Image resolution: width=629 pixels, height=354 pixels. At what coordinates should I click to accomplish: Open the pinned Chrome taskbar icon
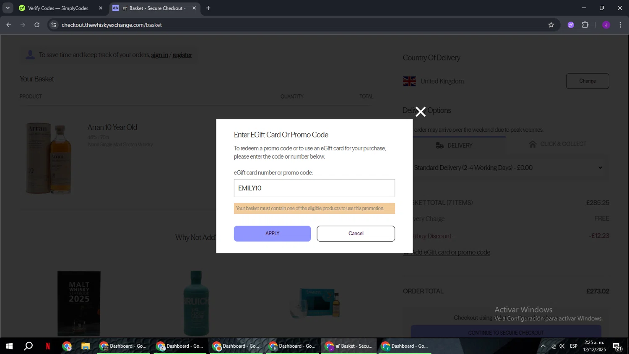pos(67,346)
